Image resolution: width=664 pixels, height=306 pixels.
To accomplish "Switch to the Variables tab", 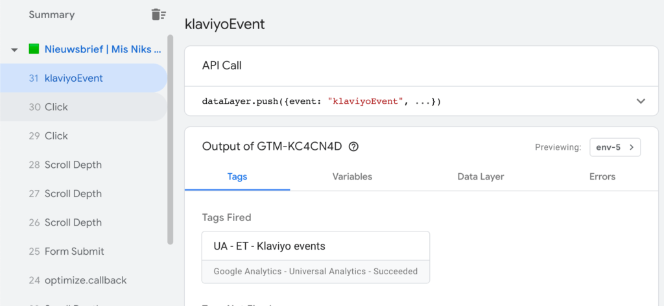I will tap(352, 176).
